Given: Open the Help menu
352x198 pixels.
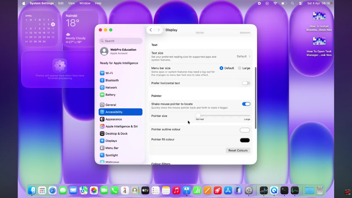Looking at the screenshot, I should [x=98, y=3].
